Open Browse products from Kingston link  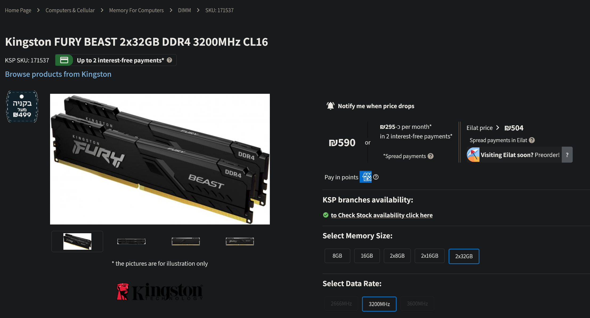(58, 74)
